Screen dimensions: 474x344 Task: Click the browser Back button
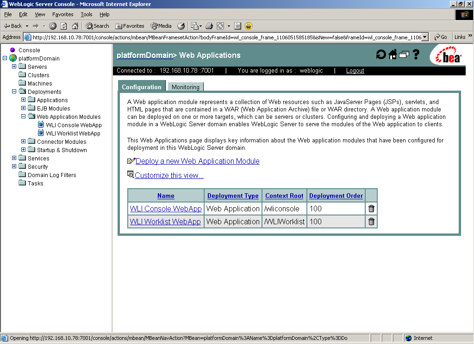coord(12,26)
